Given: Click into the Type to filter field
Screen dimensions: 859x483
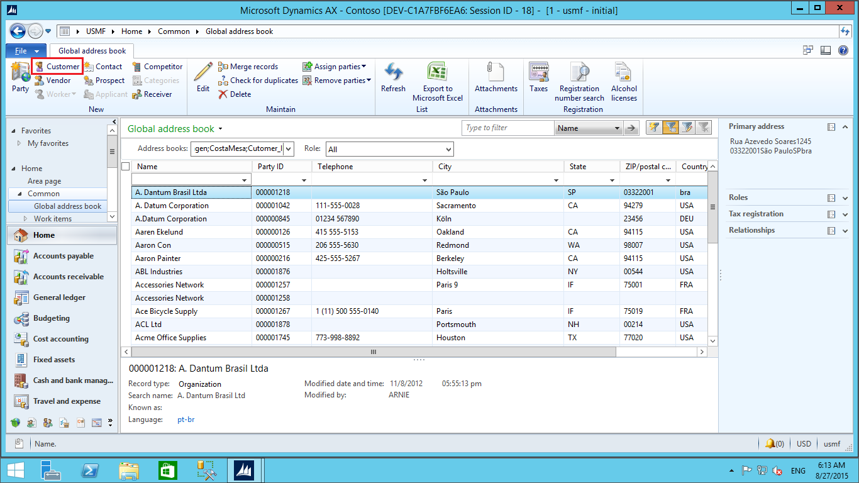Looking at the screenshot, I should (508, 128).
